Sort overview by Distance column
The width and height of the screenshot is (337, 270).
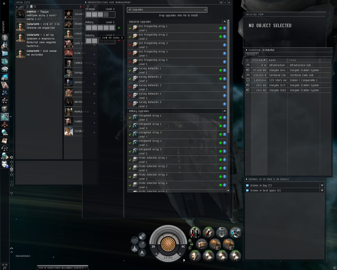pyautogui.click(x=259, y=60)
